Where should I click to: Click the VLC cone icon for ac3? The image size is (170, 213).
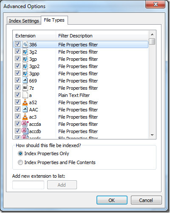coord(25,116)
